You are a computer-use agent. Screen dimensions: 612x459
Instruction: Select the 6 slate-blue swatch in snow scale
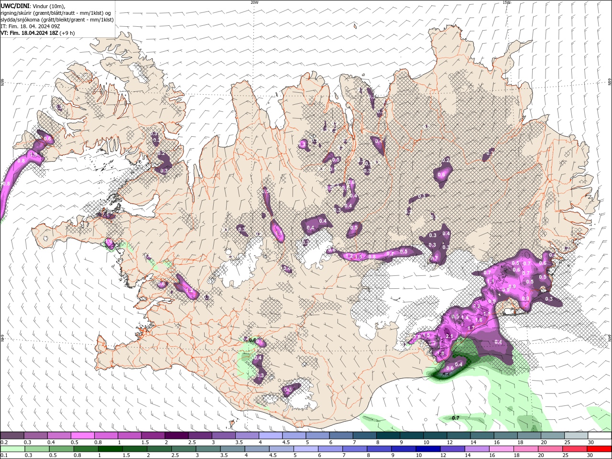coord(340,436)
